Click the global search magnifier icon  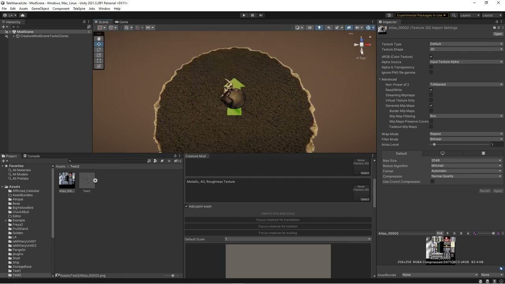(454, 15)
